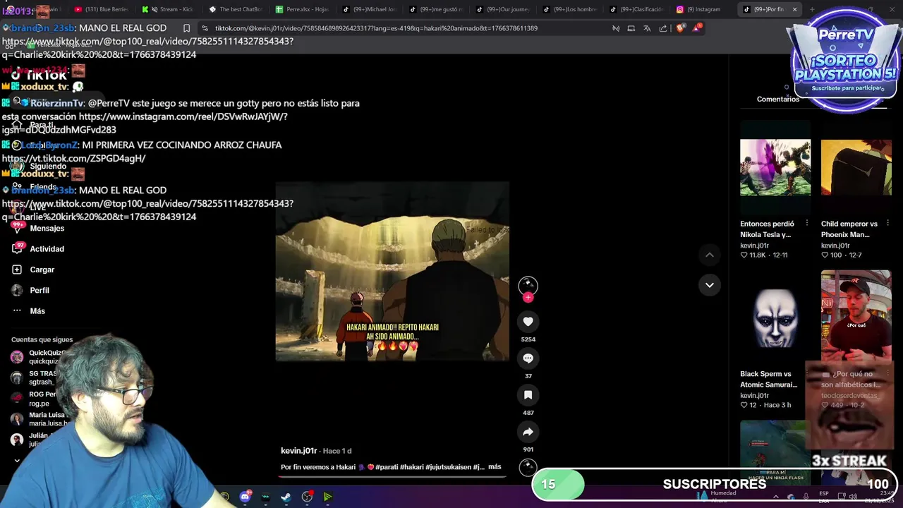Show hidden system tray icons chevron
Image resolution: width=903 pixels, height=508 pixels.
point(777,497)
